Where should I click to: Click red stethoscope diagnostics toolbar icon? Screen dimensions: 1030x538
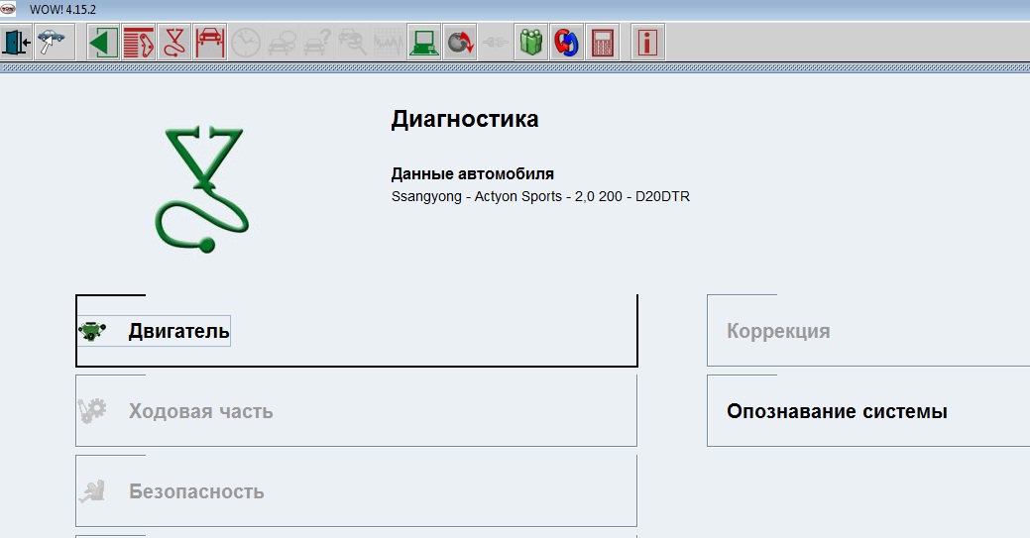[x=174, y=43]
